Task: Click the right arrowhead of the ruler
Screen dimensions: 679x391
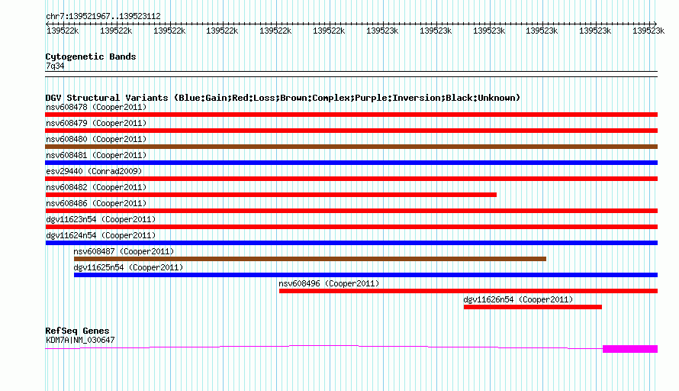Action: click(x=655, y=24)
